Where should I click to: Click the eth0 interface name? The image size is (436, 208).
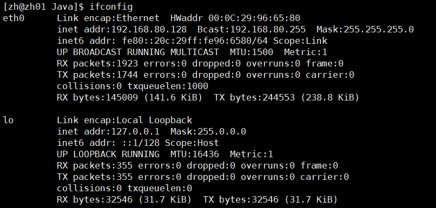coord(14,18)
